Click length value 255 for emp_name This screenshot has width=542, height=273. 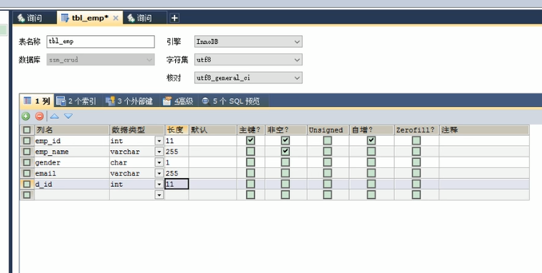pos(177,152)
